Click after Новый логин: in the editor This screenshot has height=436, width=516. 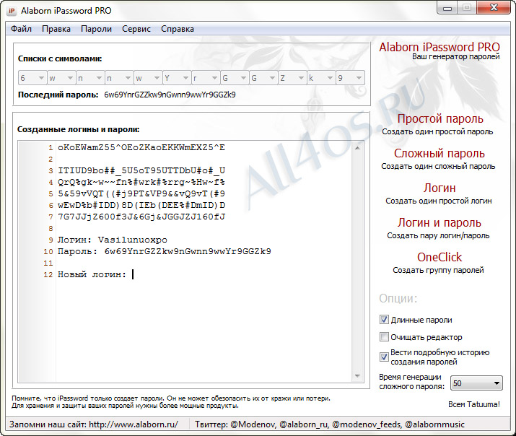click(x=133, y=274)
